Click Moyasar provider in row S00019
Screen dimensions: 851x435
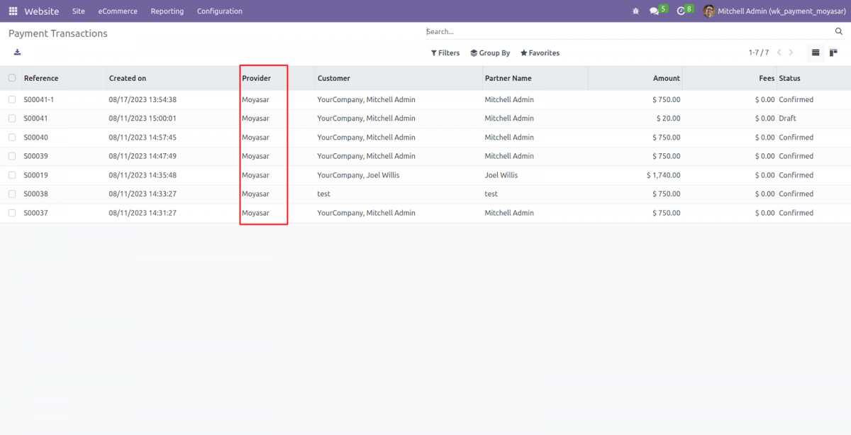[255, 175]
